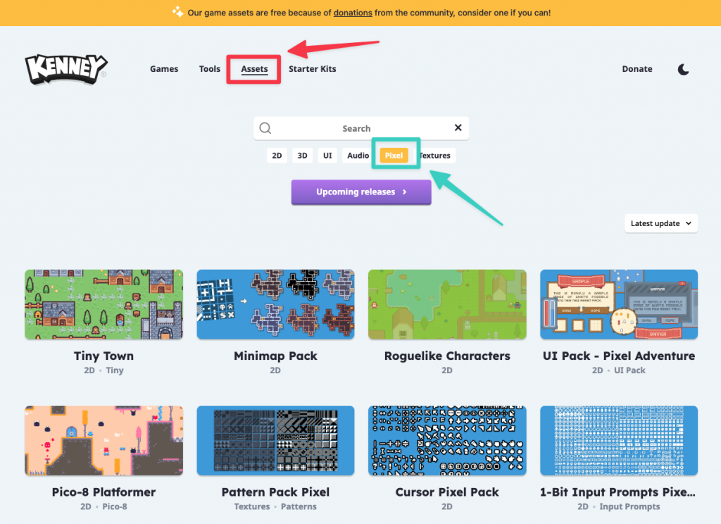Open Starter Kits page

click(x=312, y=68)
